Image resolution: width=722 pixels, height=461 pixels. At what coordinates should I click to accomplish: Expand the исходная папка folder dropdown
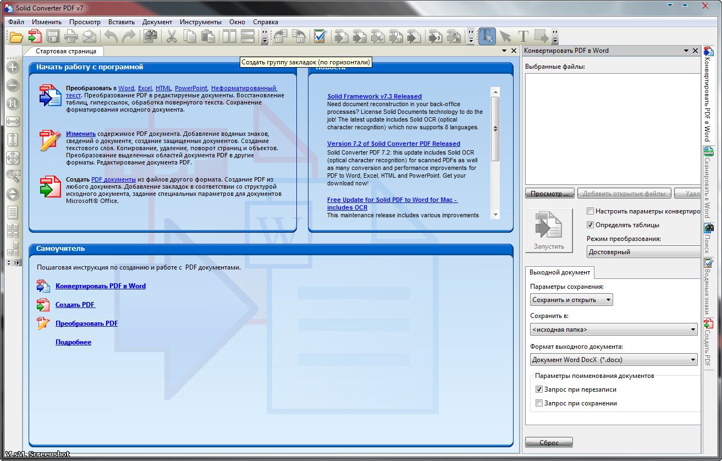click(614, 330)
